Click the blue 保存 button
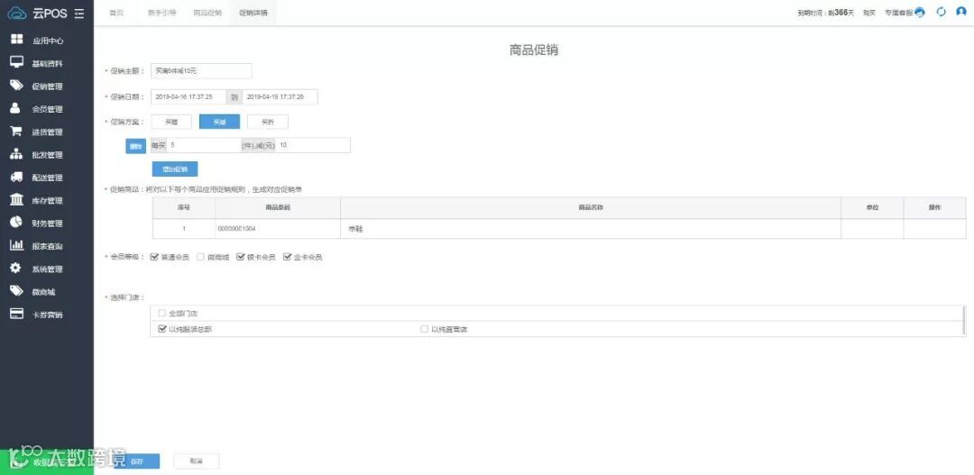974x475 pixels. pos(137,461)
